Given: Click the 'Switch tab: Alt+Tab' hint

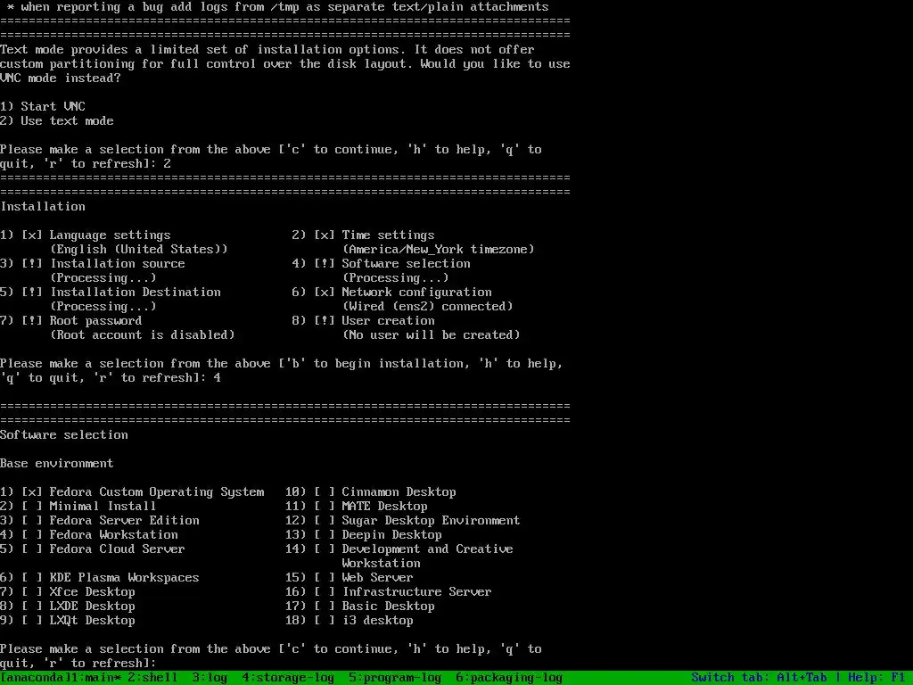Looking at the screenshot, I should click(759, 678).
